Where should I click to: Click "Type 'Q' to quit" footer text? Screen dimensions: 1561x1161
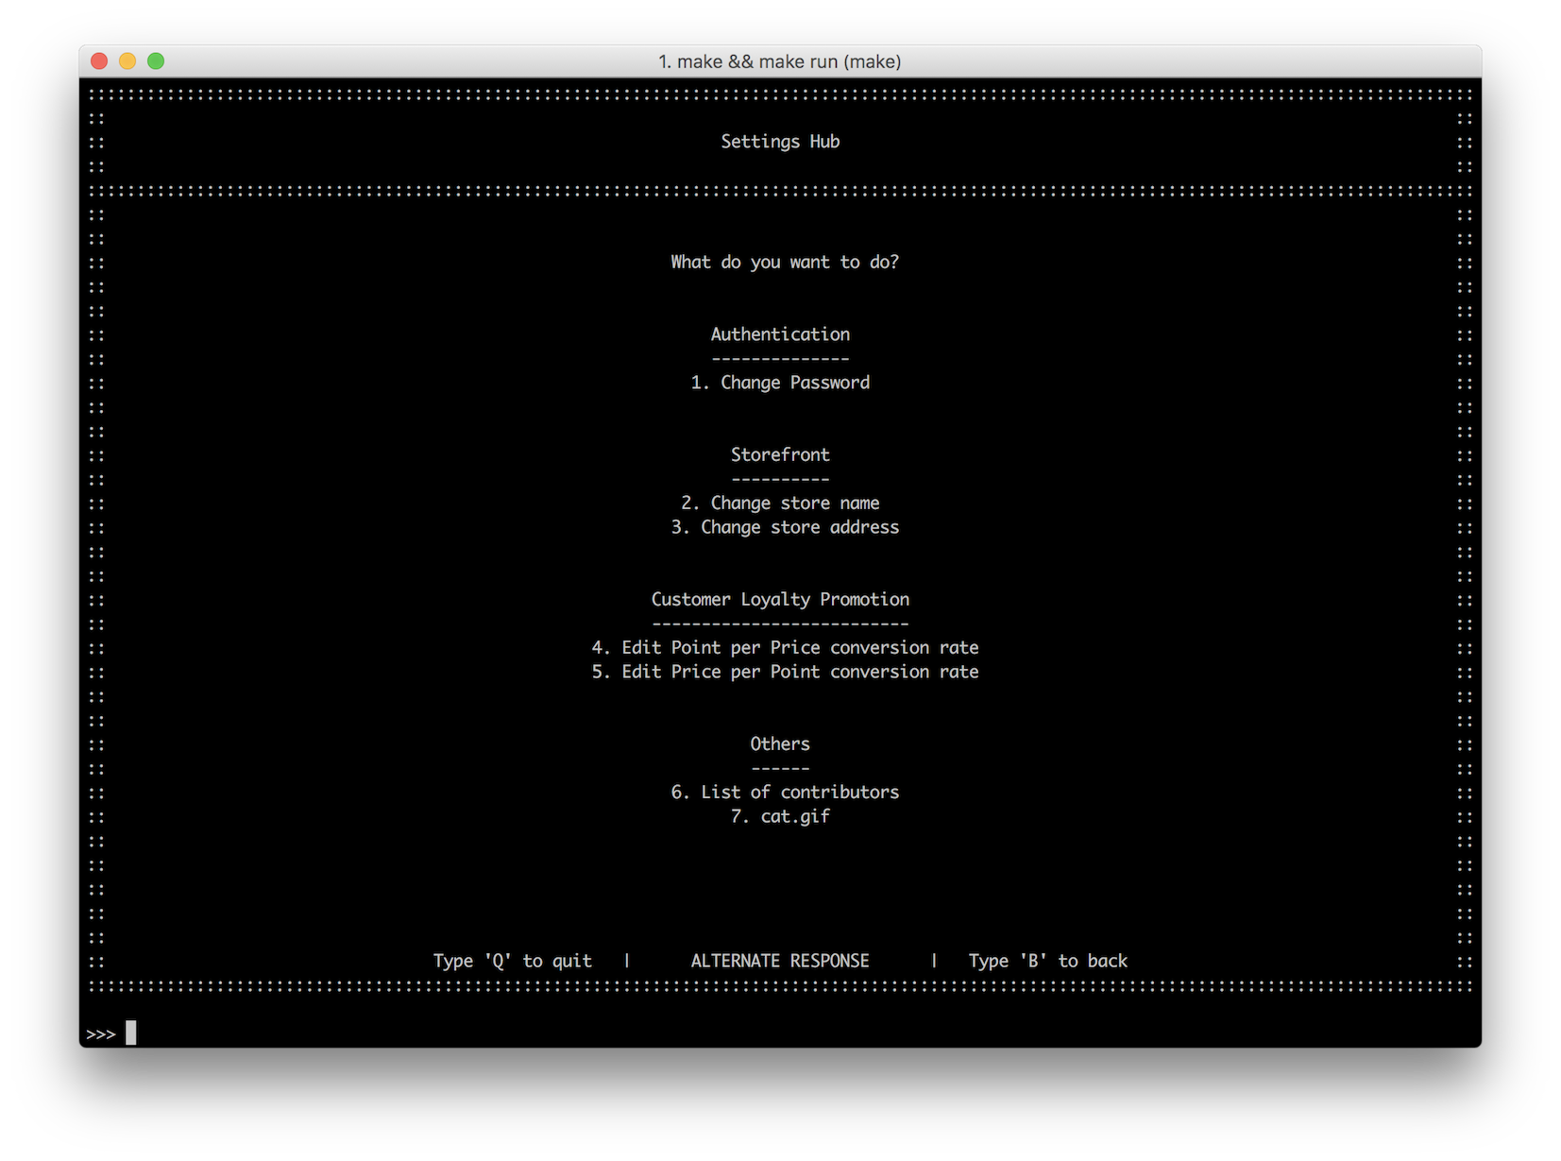tap(513, 961)
